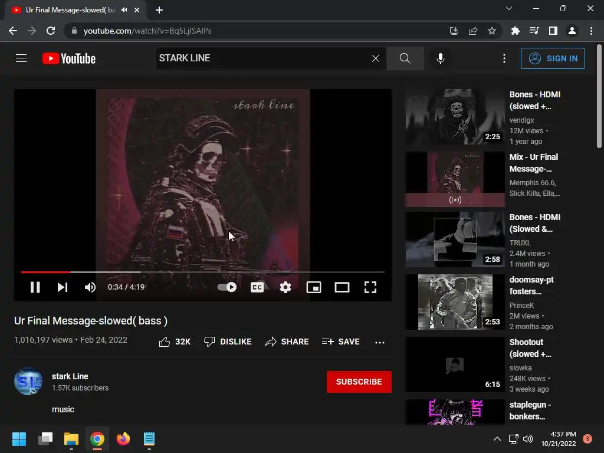This screenshot has width=604, height=453.
Task: Open File Explorer from the taskbar
Action: point(71,439)
